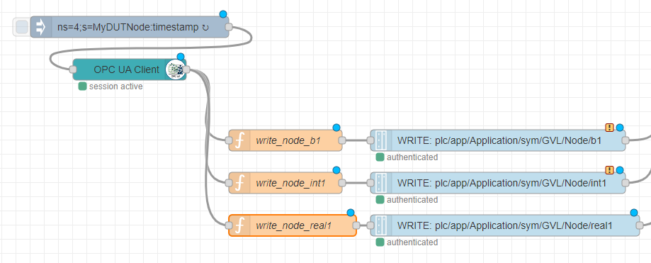
Task: Select the wire between write_node_int1 and its WRITE node
Action: coord(356,183)
